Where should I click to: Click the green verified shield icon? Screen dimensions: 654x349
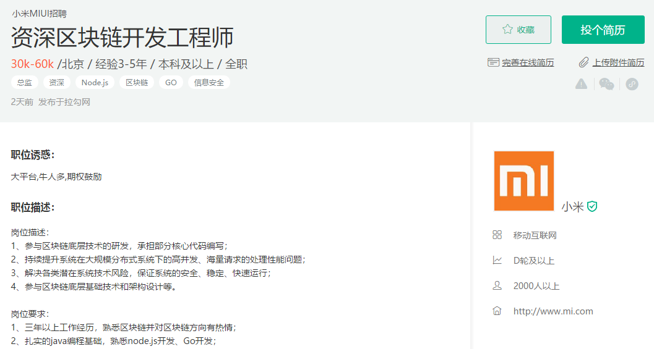[592, 206]
